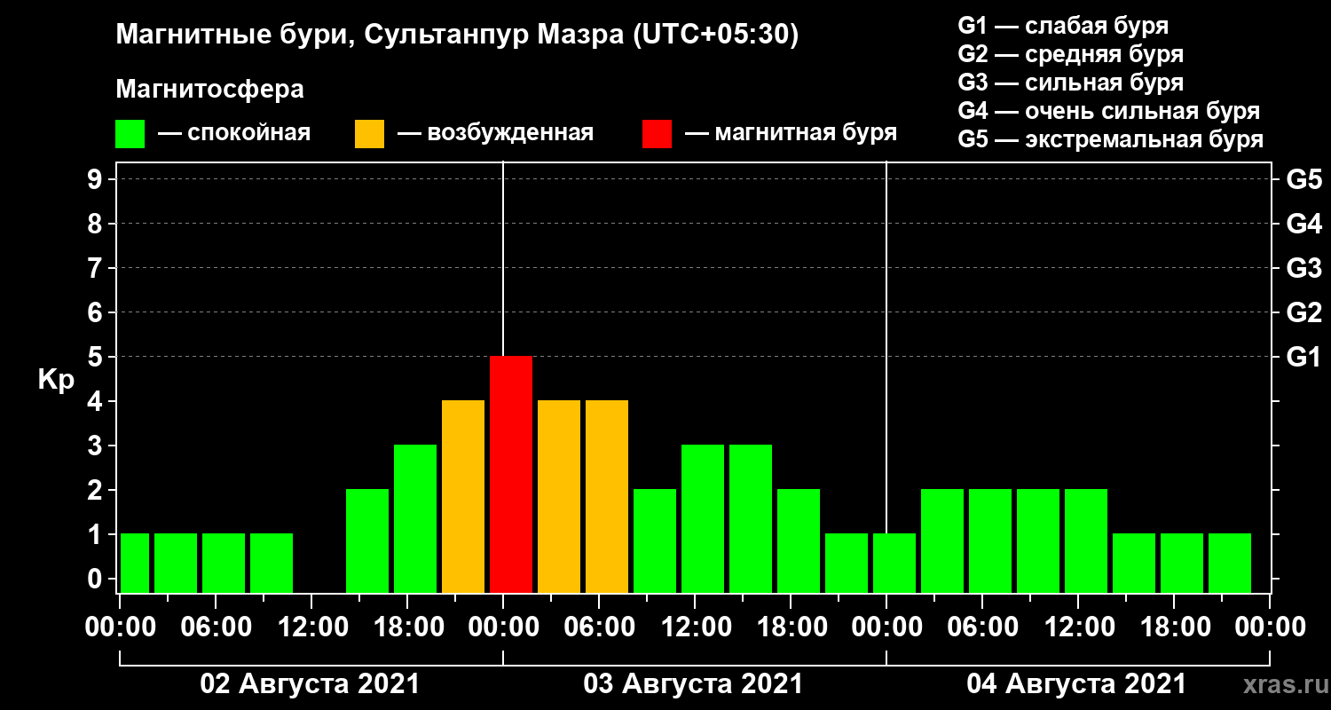
Task: Click the 'G2 — средняя буря' legend line
Action: [x=1071, y=54]
